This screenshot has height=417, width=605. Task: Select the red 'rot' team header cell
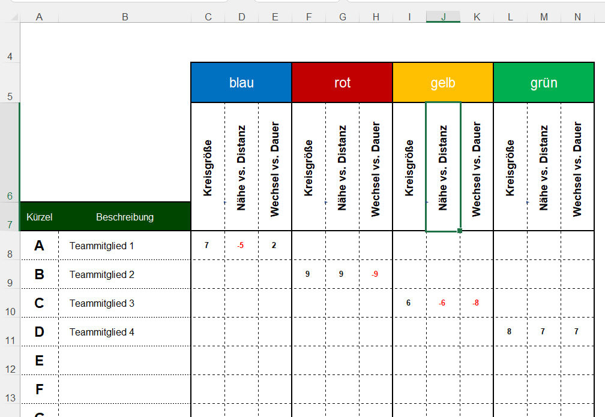(x=342, y=82)
